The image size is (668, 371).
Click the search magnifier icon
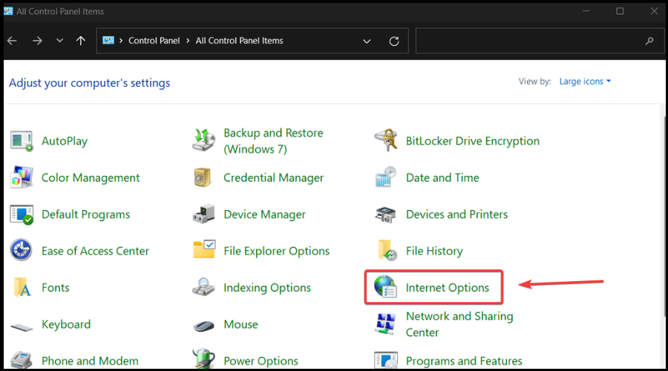point(649,41)
